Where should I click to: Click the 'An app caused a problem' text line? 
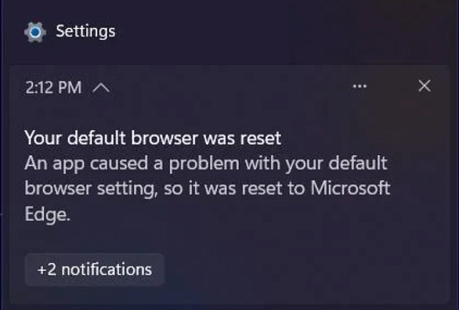(x=206, y=164)
